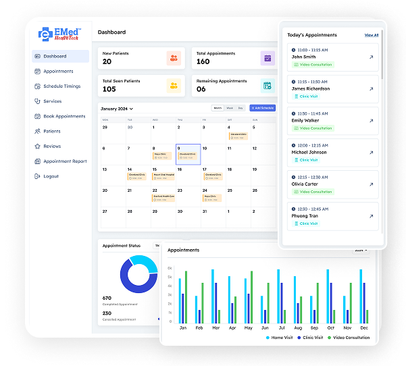Image resolution: width=406 pixels, height=366 pixels.
Task: Open Emily Walker appointment arrow icon
Action: point(371,121)
